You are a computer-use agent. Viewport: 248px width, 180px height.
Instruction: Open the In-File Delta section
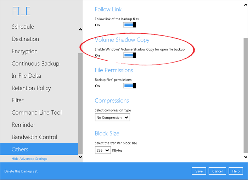click(26, 76)
